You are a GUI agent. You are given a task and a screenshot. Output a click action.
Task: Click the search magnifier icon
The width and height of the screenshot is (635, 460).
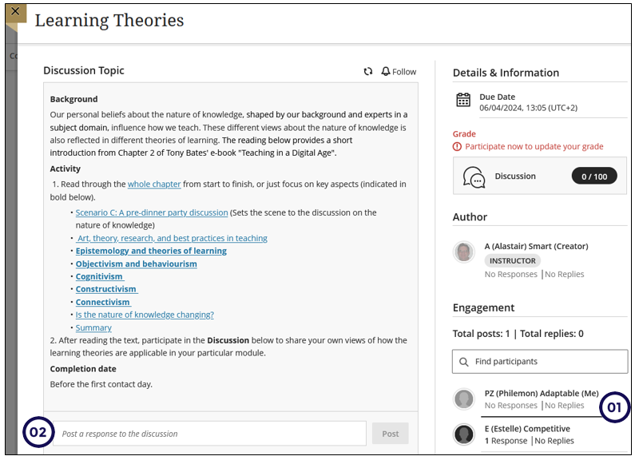click(464, 362)
